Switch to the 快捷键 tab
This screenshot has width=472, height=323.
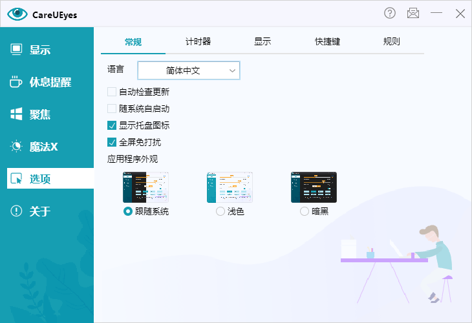pyautogui.click(x=327, y=42)
